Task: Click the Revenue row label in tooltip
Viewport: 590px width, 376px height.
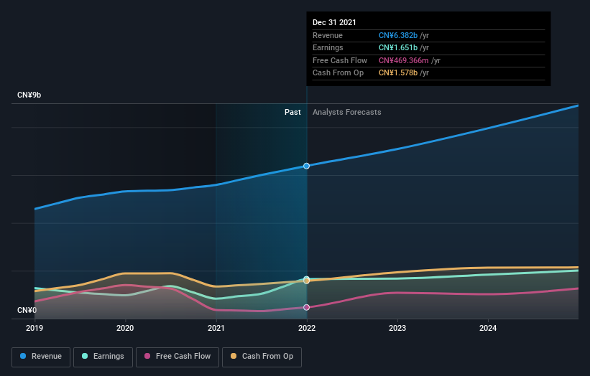Action: coord(328,35)
